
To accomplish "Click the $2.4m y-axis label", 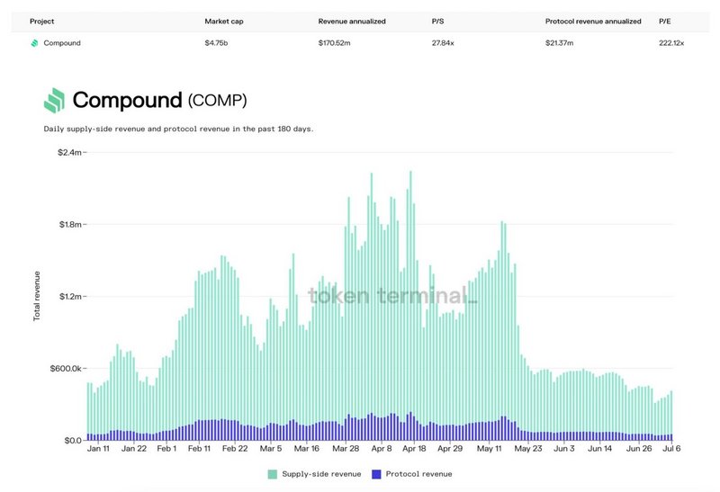I will click(70, 152).
